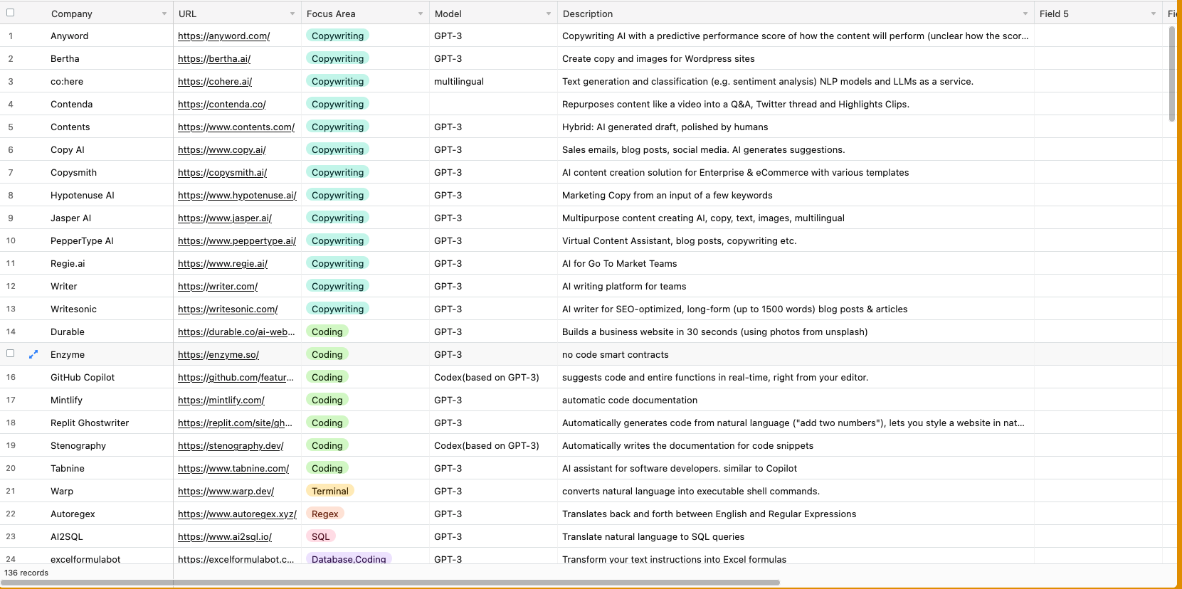Screen dimensions: 1182x589
Task: Expand the Enzyme record with the arrow icon
Action: pyautogui.click(x=33, y=354)
